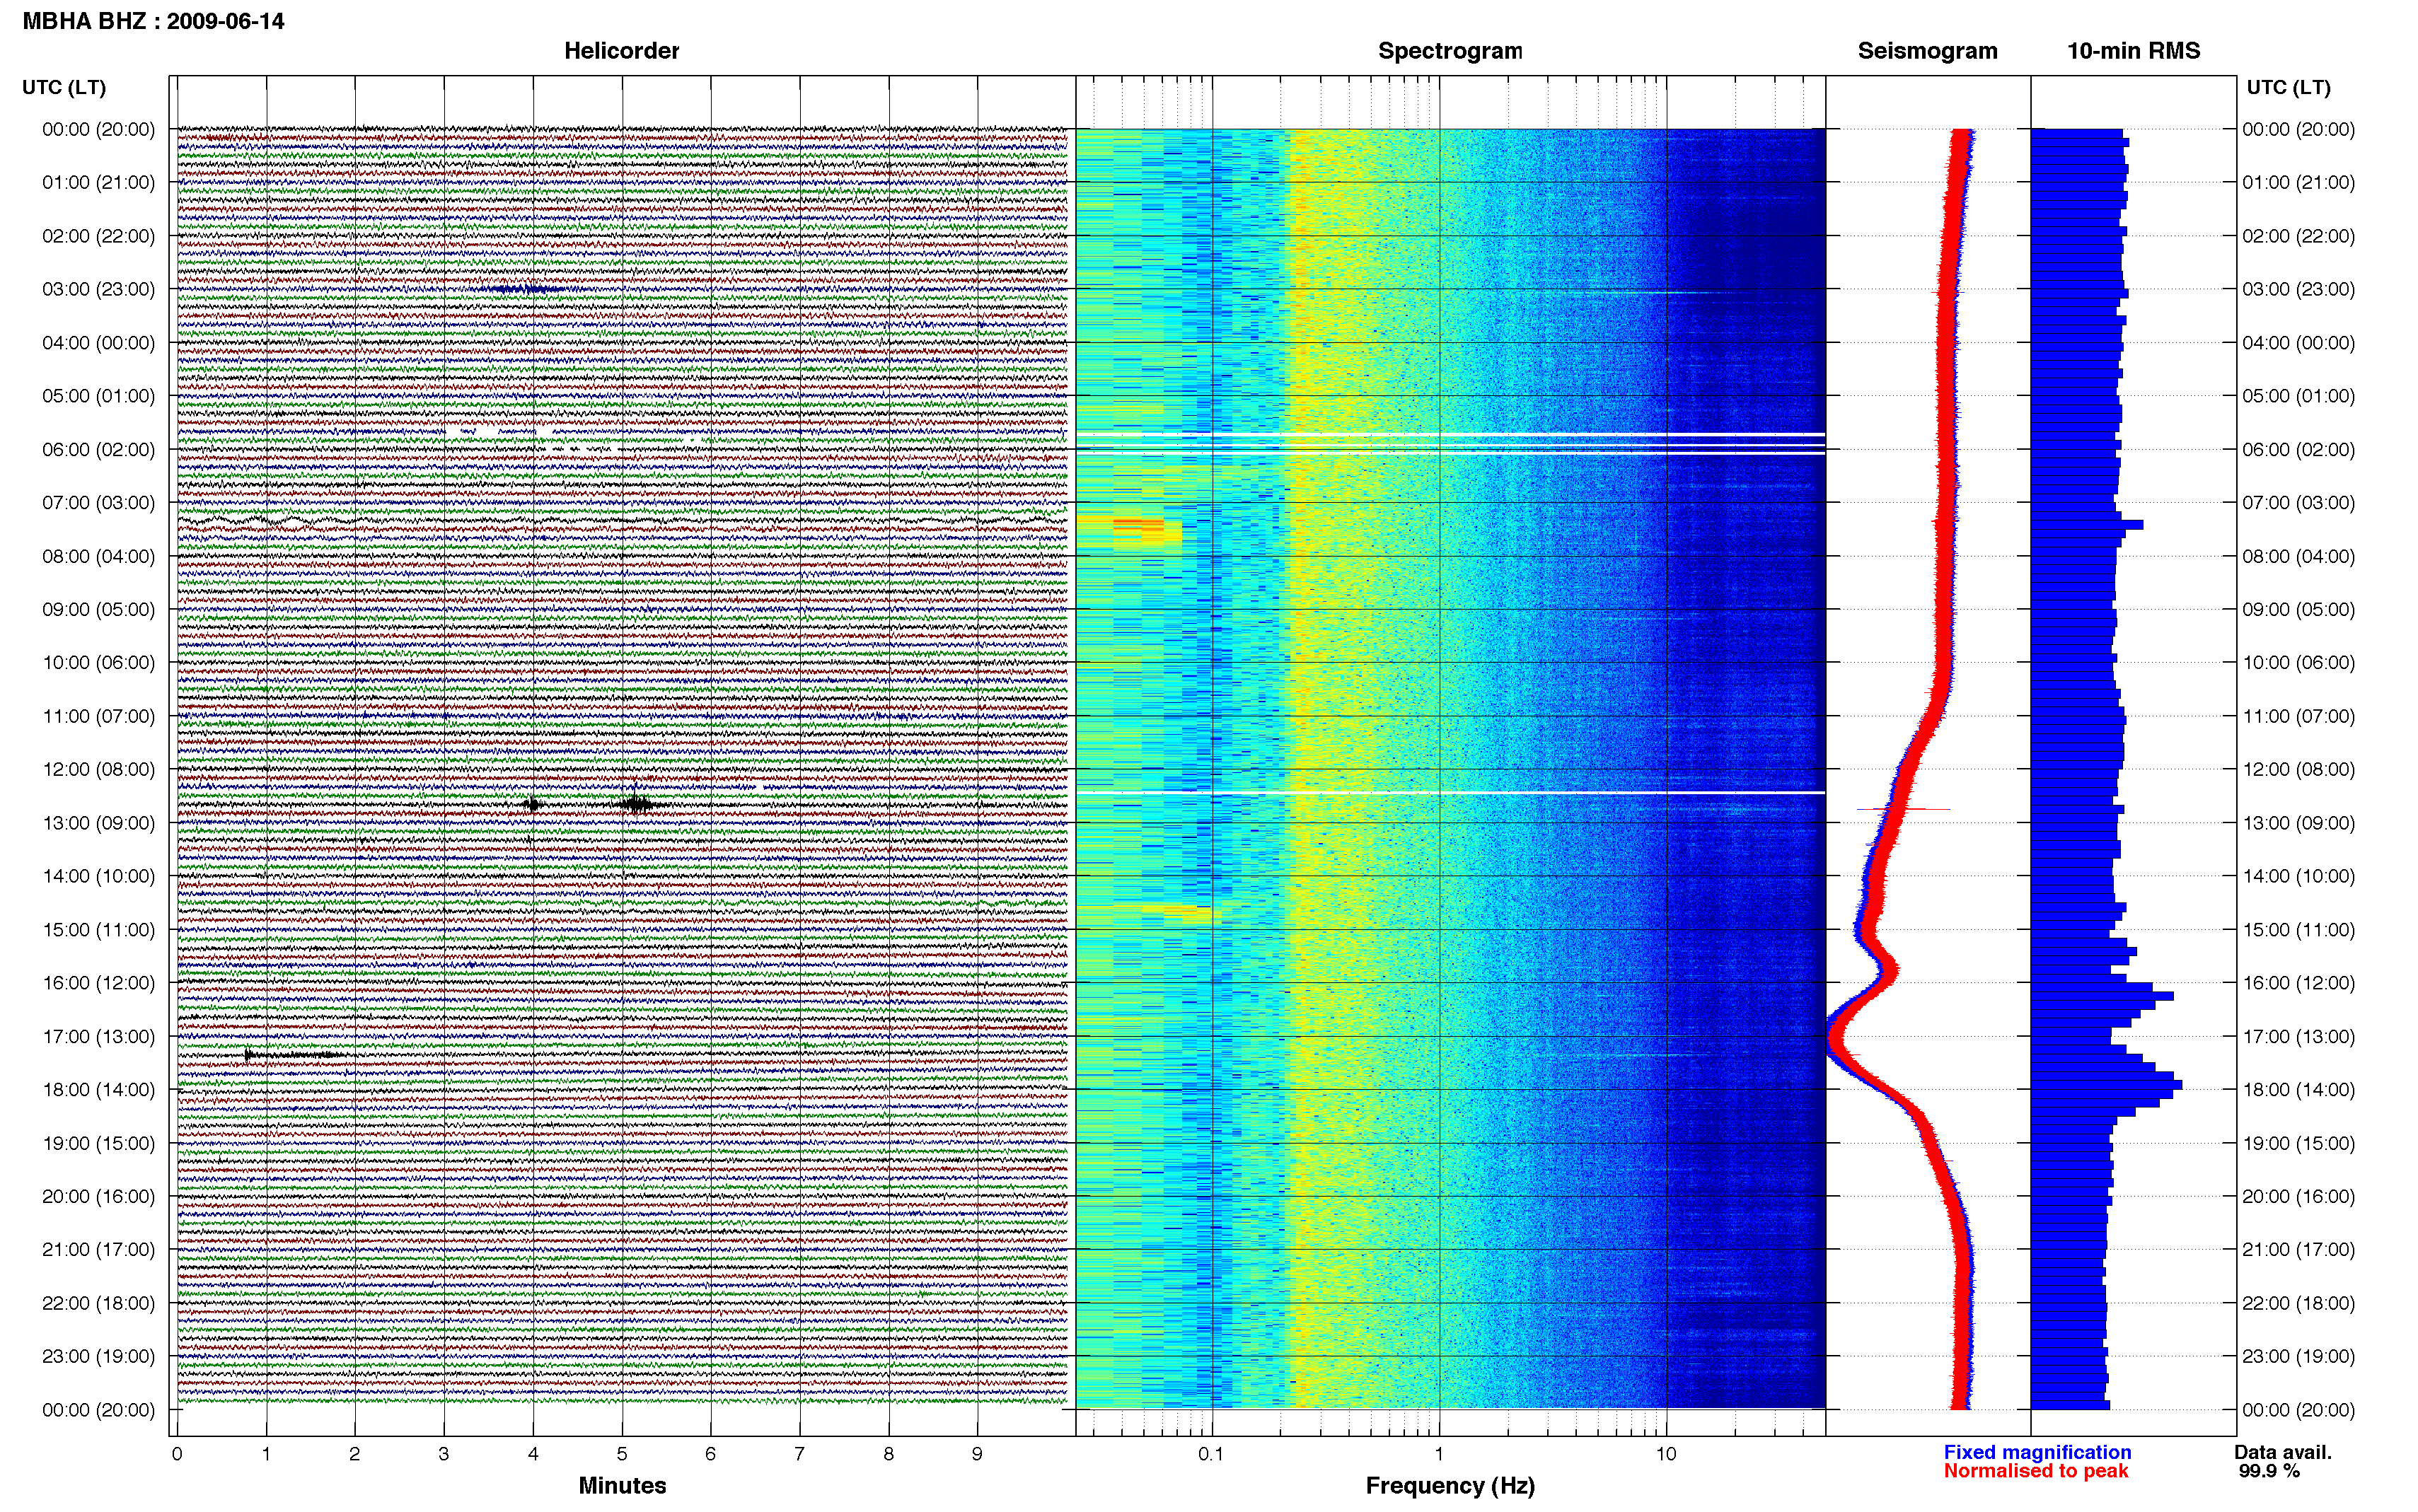Click the left '03:00 (23:00)' time label
Image resolution: width=2418 pixels, height=1512 pixels.
click(x=98, y=289)
